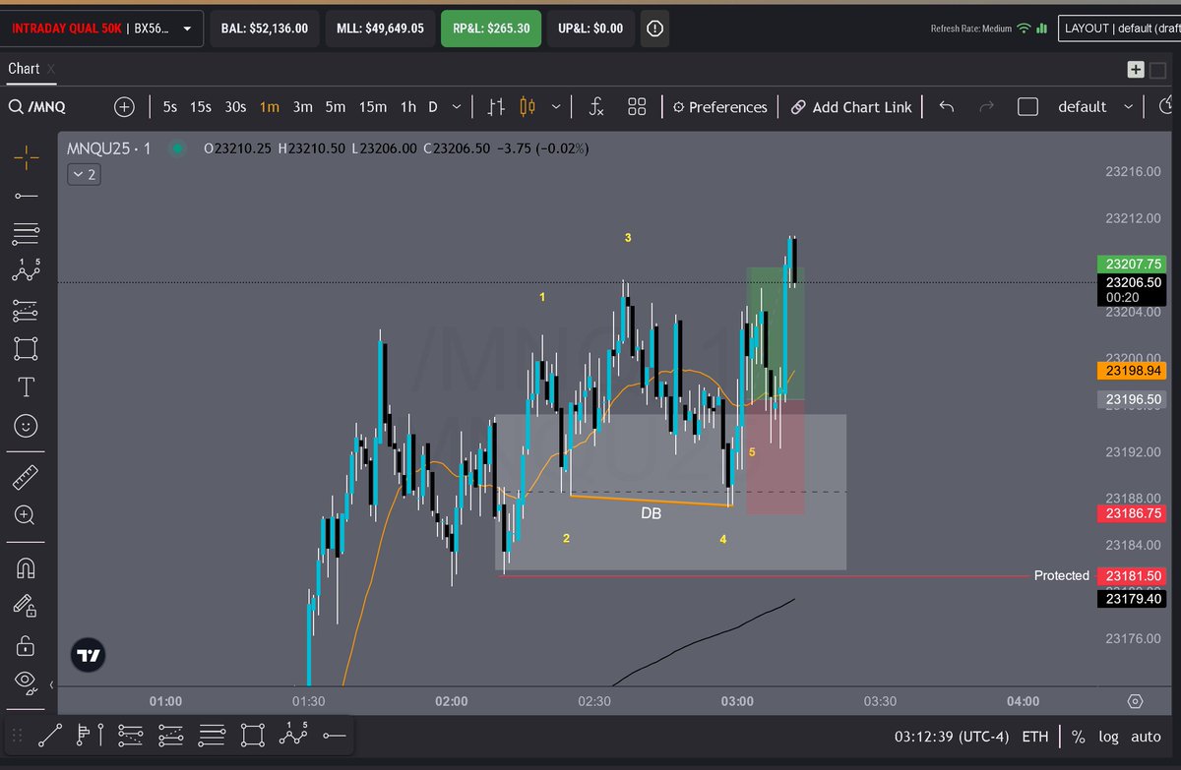Switch to candlestick chart style icon
This screenshot has width=1181, height=770.
tap(527, 106)
